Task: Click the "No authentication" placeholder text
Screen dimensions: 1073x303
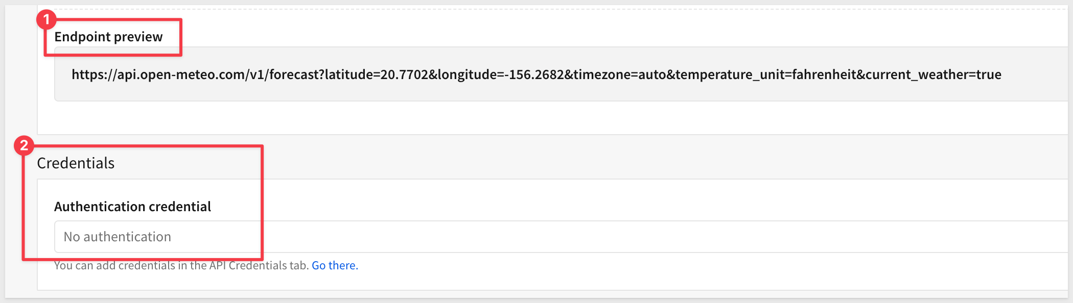Action: click(x=117, y=237)
